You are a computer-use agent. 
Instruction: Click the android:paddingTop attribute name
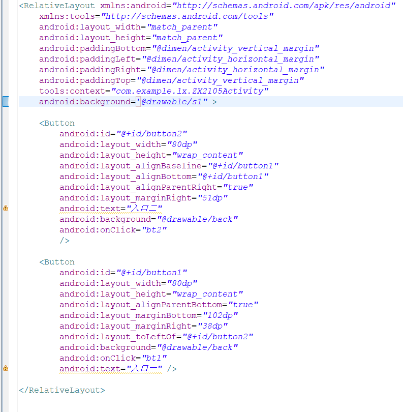[x=85, y=80]
